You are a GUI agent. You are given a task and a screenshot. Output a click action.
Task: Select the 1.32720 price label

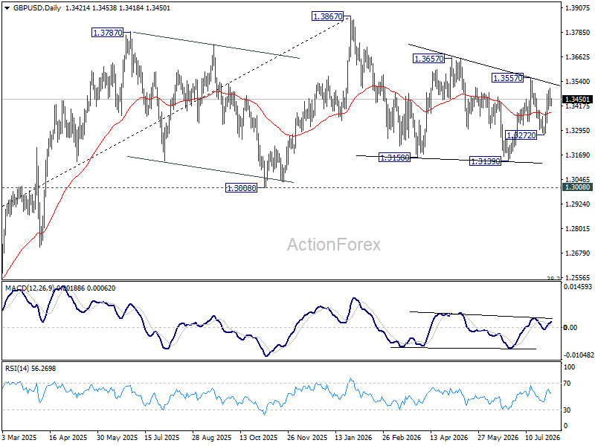[521, 135]
